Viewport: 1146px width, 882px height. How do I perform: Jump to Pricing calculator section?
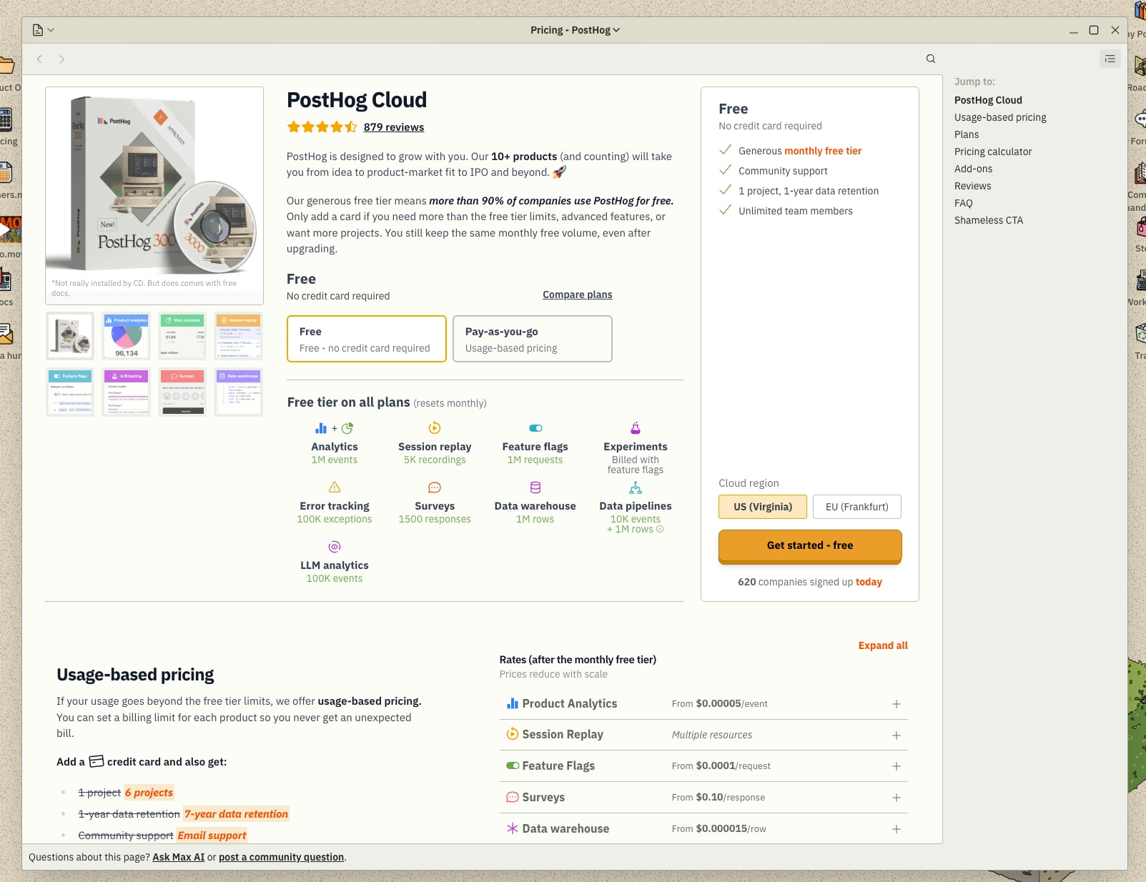993,152
